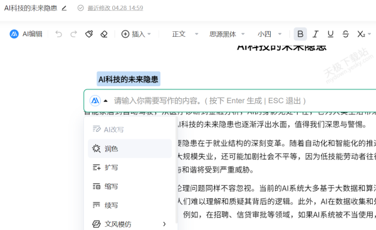Click the document title AI科技的未来隐患 in header
Viewport: 376px width, 230px height.
click(x=31, y=8)
